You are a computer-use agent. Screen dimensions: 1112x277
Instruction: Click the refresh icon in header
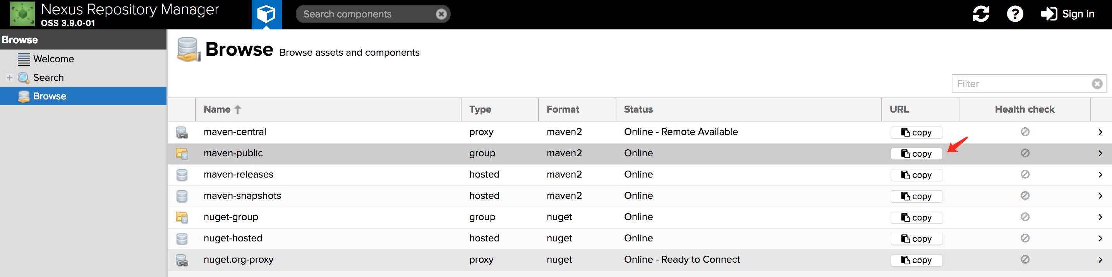pyautogui.click(x=981, y=14)
